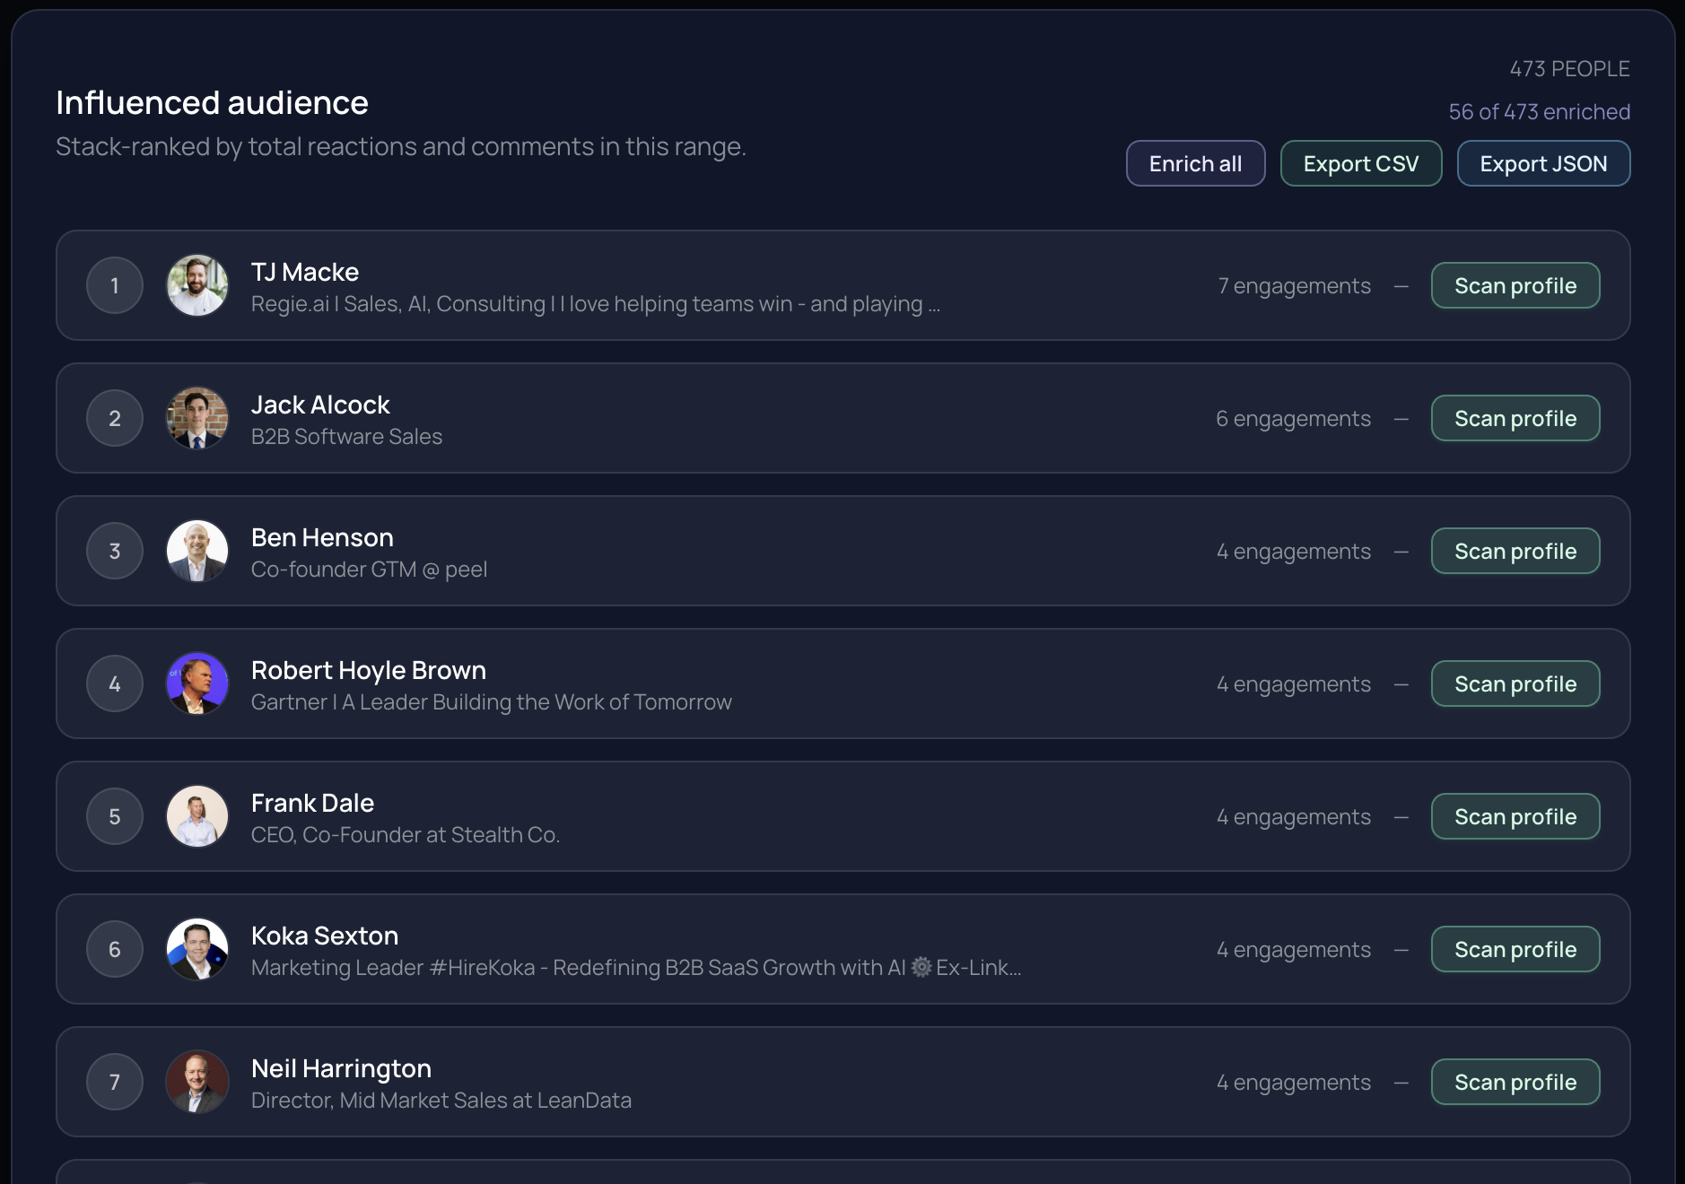
Task: Export the audience as JSON
Action: (x=1543, y=163)
